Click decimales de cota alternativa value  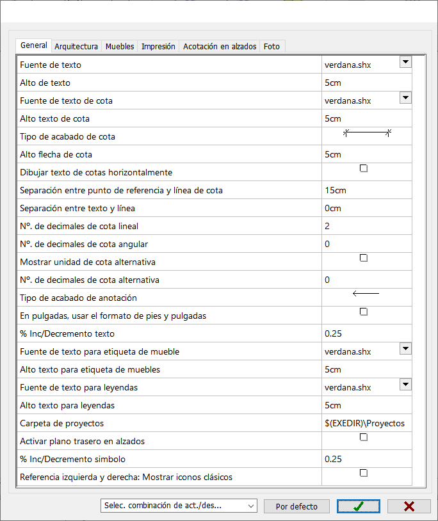click(367, 280)
